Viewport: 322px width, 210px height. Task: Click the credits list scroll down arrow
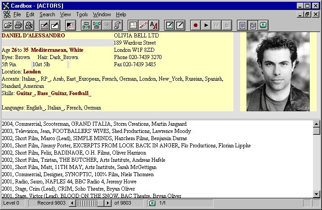point(317,195)
